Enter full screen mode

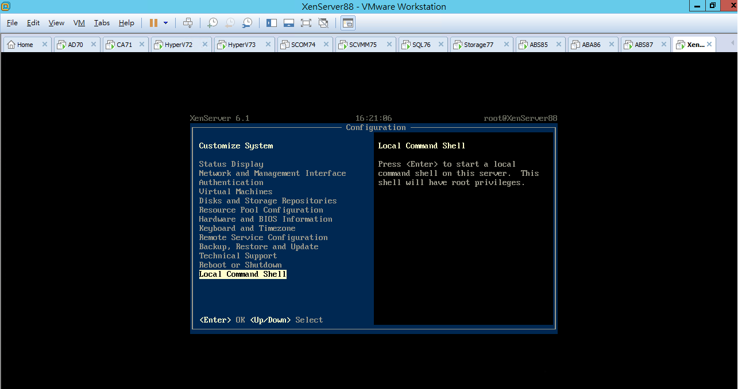(x=306, y=23)
